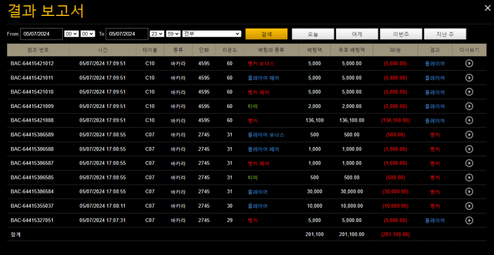Screen dimensions: 494x255
Task: Filter by 지난 주 (last week)
Action: (445, 34)
